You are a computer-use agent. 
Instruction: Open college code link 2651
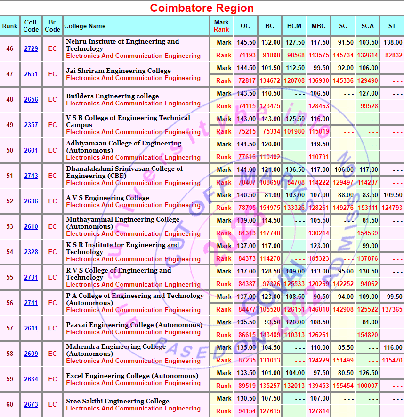coord(31,74)
